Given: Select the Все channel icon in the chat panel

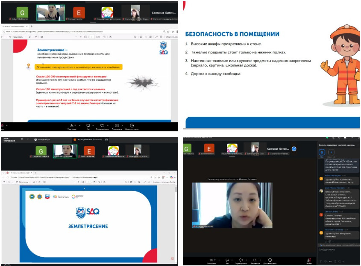Looking at the screenshot, I should [322, 152].
